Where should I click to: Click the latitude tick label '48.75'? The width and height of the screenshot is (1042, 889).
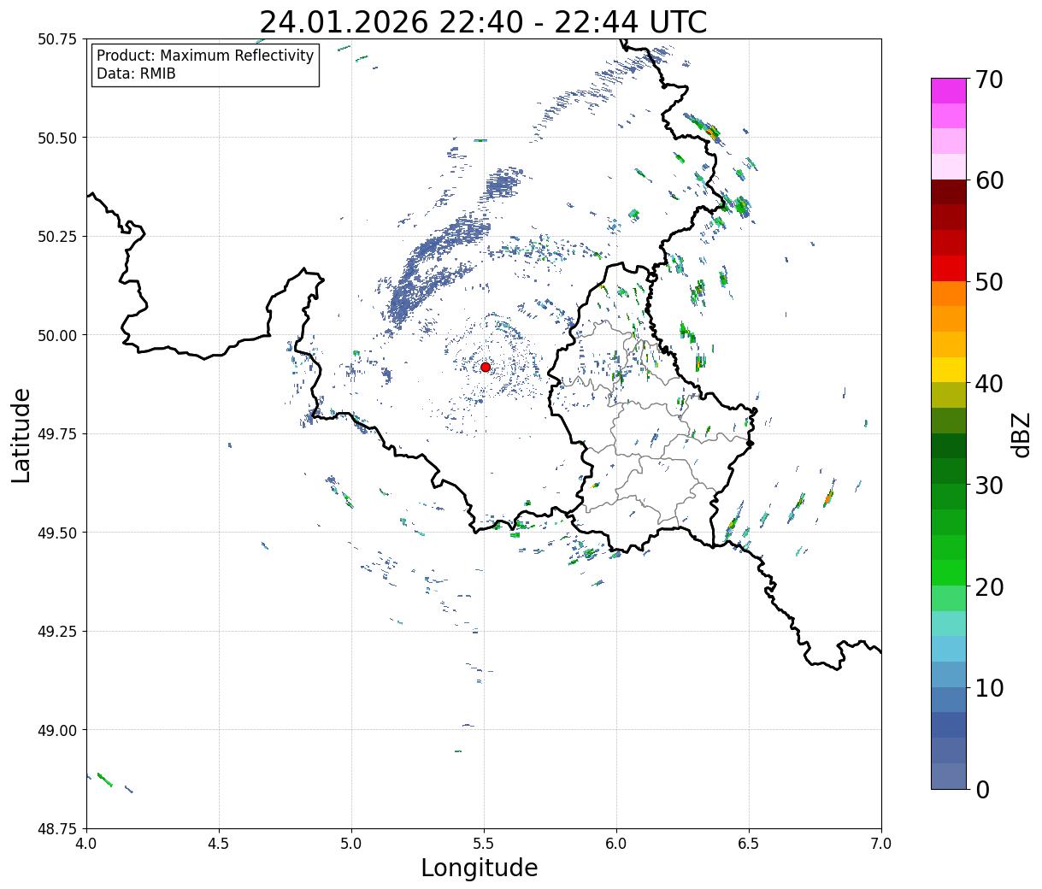(x=57, y=829)
